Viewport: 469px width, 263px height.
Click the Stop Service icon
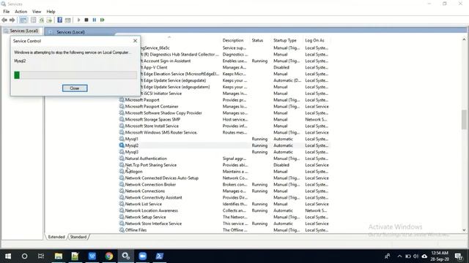click(x=86, y=20)
